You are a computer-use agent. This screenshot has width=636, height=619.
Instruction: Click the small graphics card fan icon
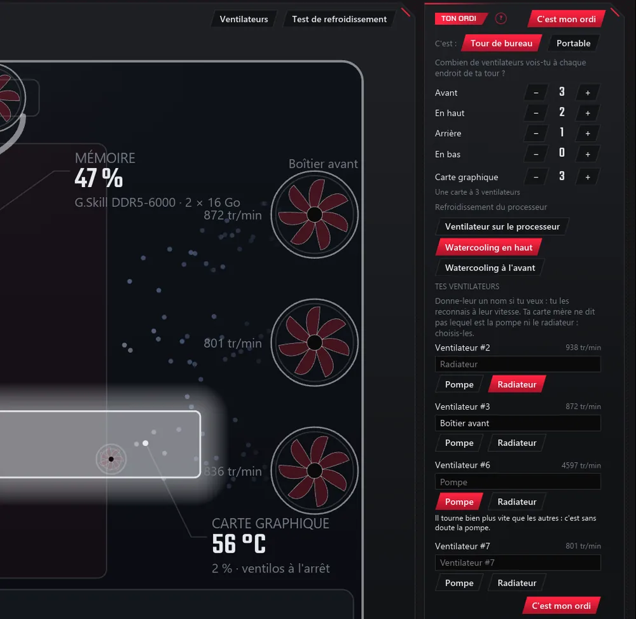(x=111, y=459)
